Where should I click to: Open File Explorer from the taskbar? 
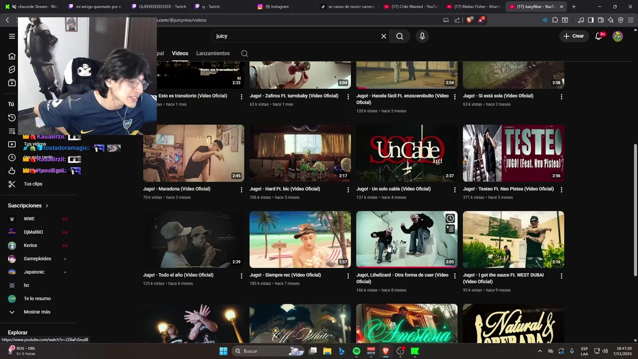(327, 351)
